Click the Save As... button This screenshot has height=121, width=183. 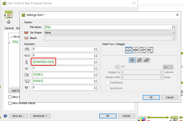pos(18,116)
